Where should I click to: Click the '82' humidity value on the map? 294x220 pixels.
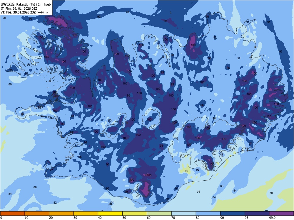pos(55,202)
